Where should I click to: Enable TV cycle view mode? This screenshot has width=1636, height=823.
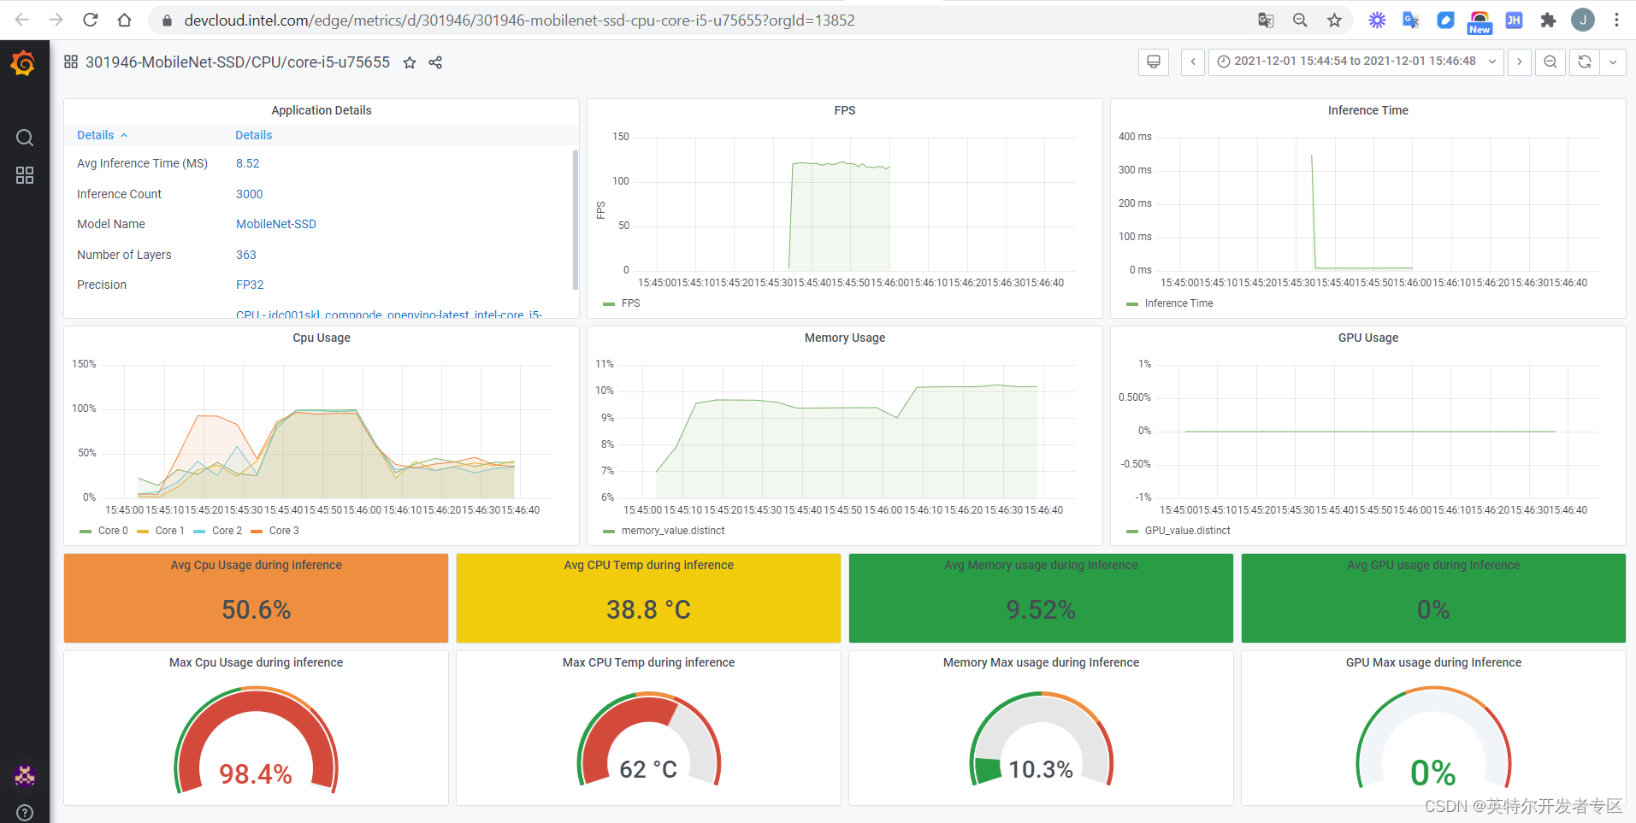1153,62
